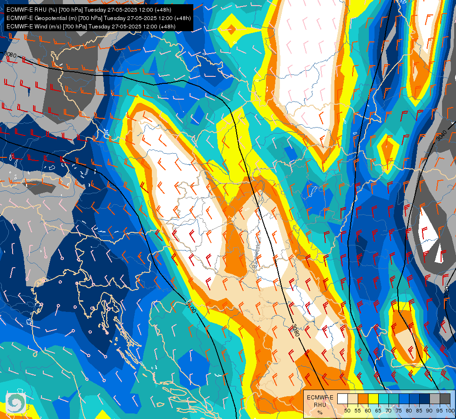This screenshot has width=456, height=419.
Task: Click the '3080' contour label beneath the title box
Action: [10, 54]
